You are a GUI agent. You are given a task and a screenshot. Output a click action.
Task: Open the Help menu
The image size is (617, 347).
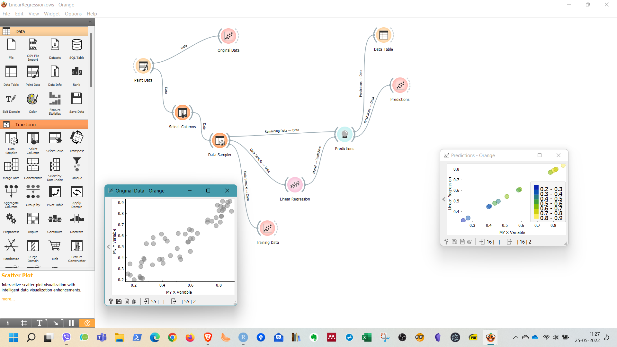coord(92,14)
